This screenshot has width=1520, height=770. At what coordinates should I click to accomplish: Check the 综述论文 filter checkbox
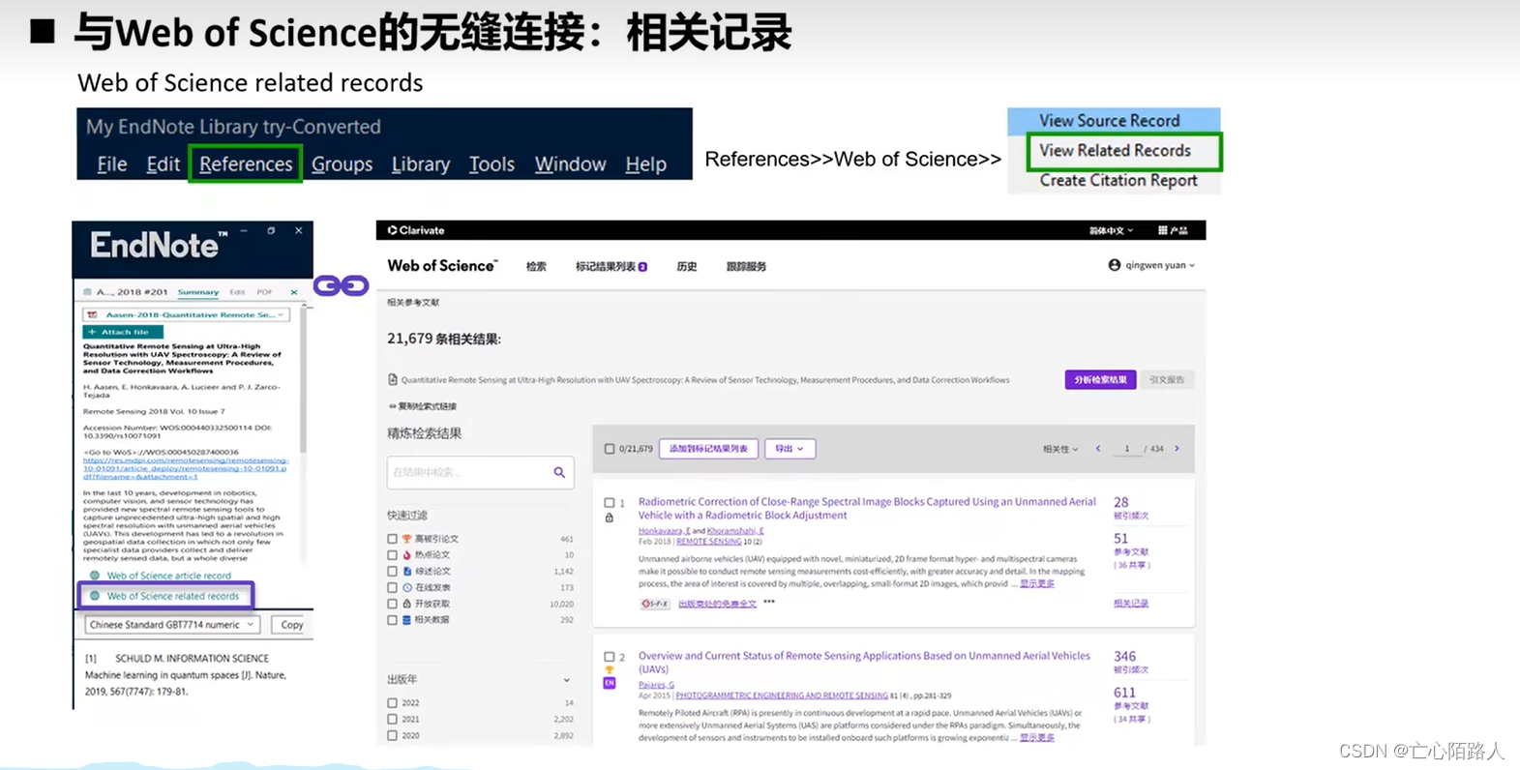coord(392,572)
